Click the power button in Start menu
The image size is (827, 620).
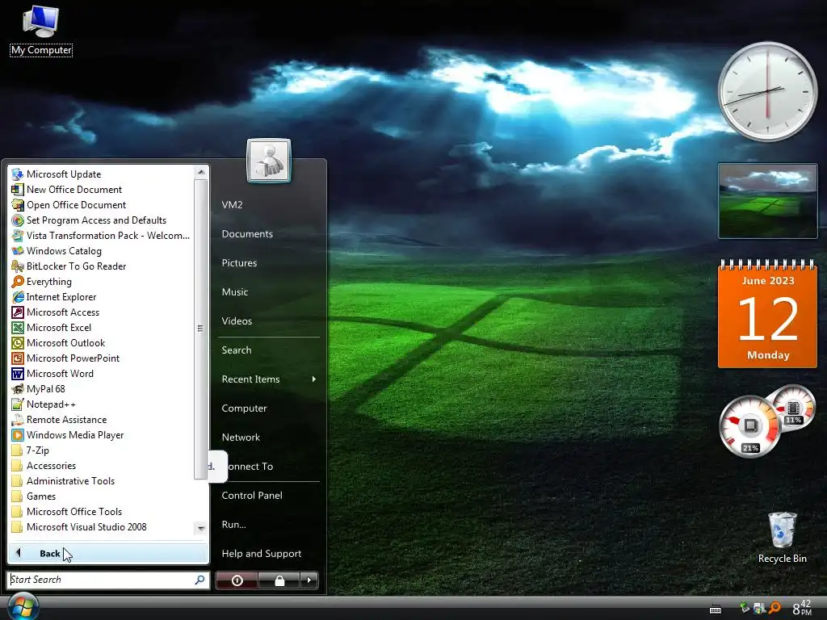tap(237, 580)
